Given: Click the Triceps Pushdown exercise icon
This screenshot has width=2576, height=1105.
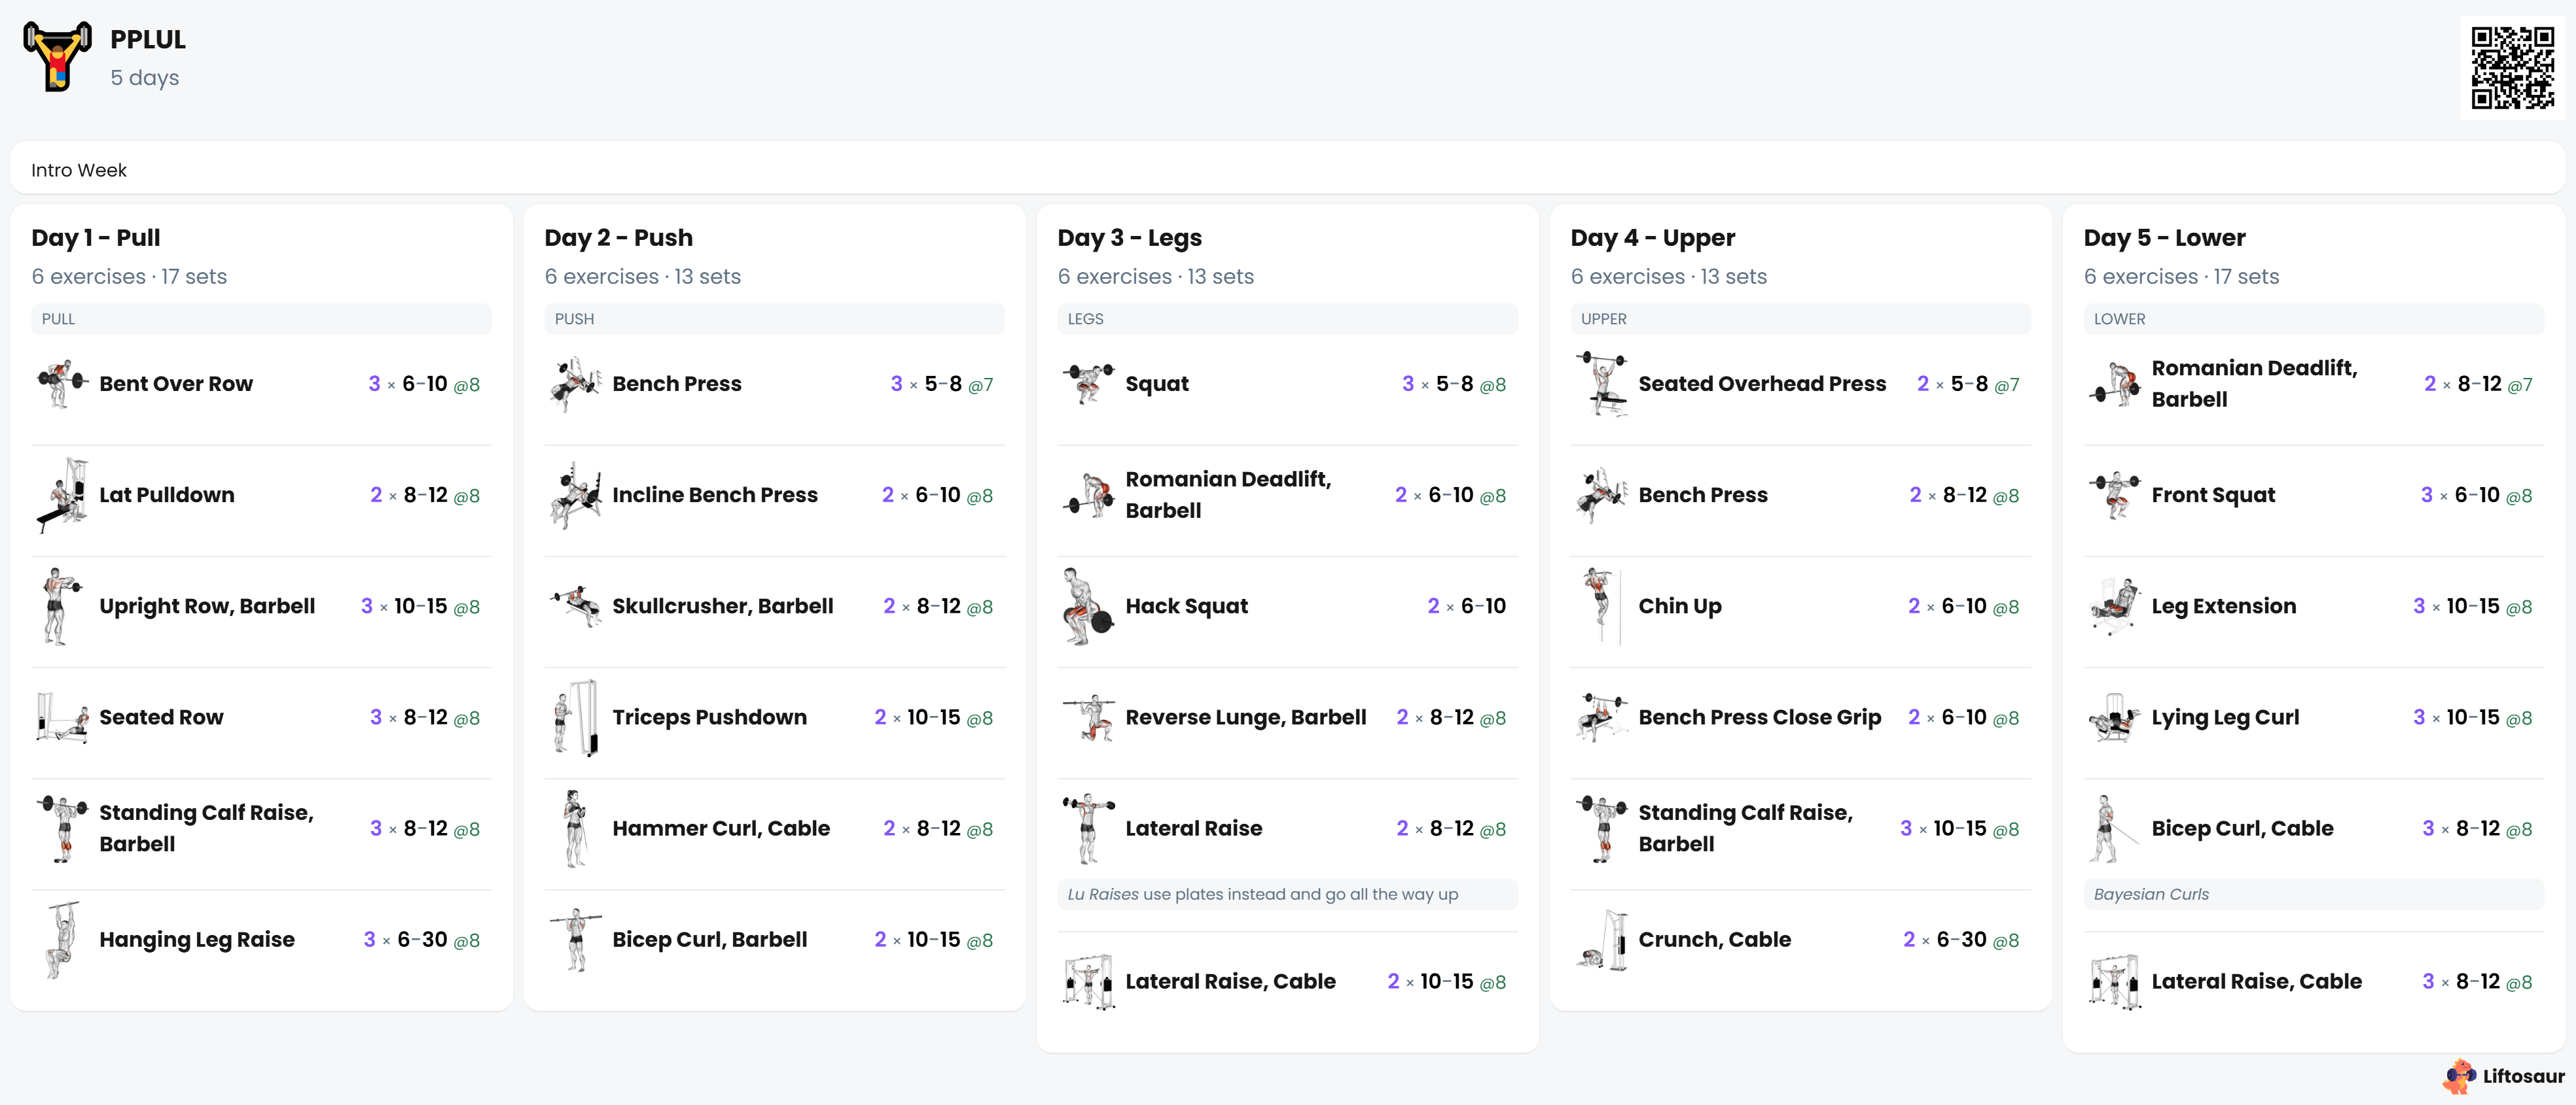Looking at the screenshot, I should coord(575,717).
